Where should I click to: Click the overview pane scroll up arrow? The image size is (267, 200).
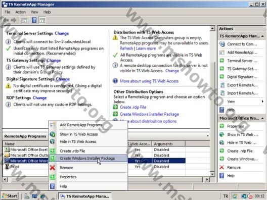click(212, 28)
